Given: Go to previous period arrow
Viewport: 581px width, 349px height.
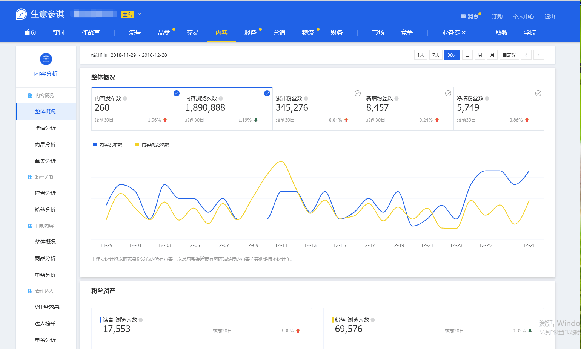Looking at the screenshot, I should tap(526, 55).
